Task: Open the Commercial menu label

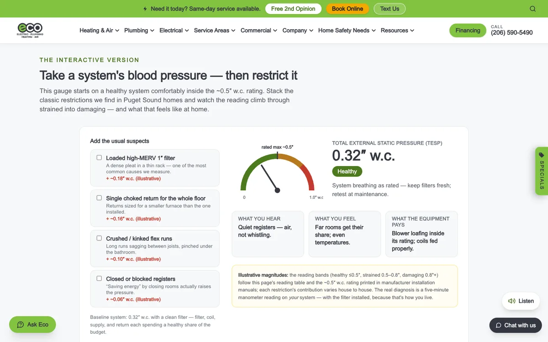Action: tap(256, 31)
